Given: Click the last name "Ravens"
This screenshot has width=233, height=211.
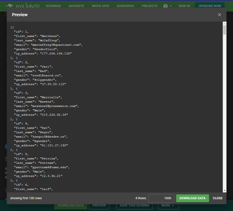Looking at the screenshot, I should click(x=46, y=102).
